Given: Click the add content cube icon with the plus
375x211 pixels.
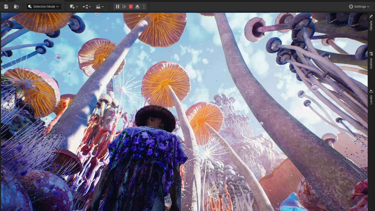Looking at the screenshot, I should [72, 6].
